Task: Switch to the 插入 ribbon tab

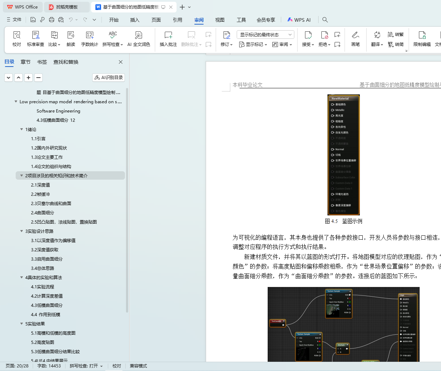Action: (135, 20)
